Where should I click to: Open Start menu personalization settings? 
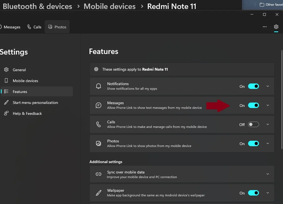(x=37, y=103)
